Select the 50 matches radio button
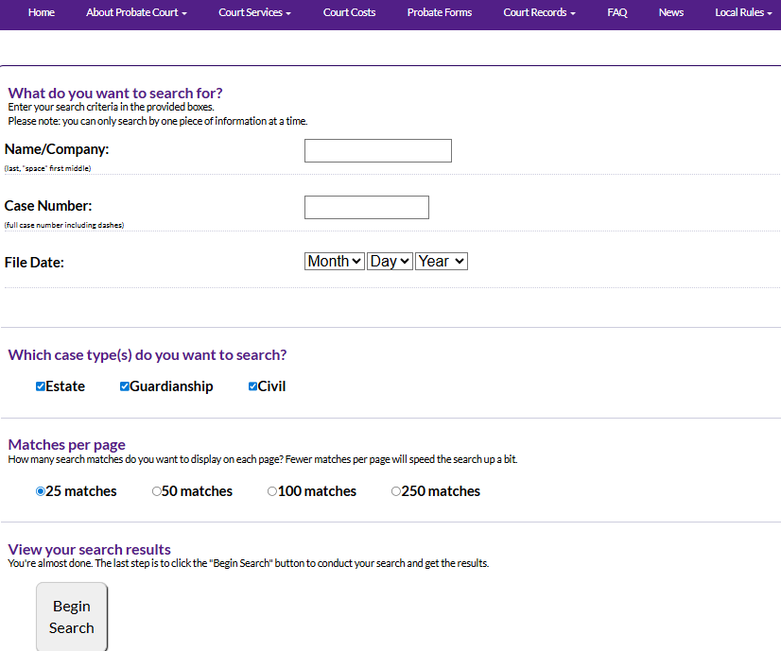Image resolution: width=781 pixels, height=651 pixels. point(157,491)
